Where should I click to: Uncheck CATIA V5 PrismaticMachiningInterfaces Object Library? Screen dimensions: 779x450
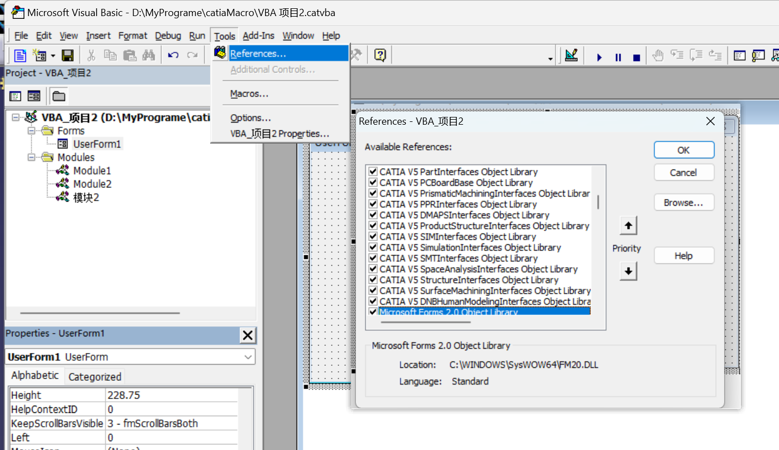(373, 193)
